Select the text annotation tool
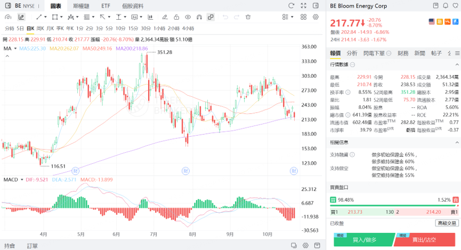The height and width of the screenshot is (250, 461). (134, 17)
